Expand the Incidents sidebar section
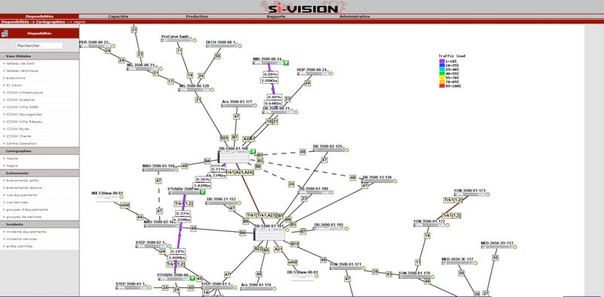The height and width of the screenshot is (297, 604). point(40,224)
